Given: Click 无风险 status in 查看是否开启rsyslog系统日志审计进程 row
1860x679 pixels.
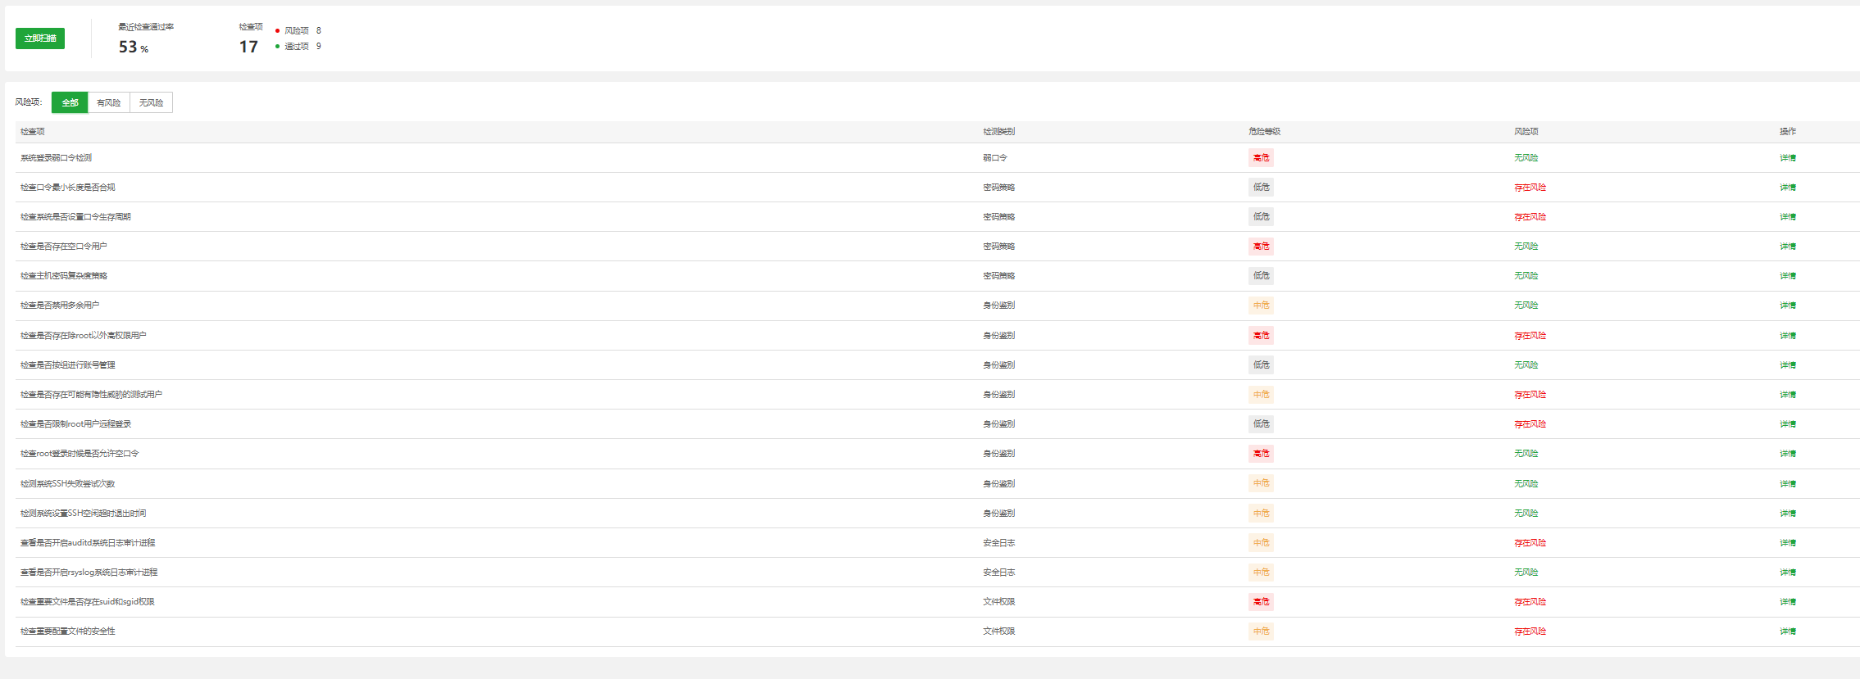Looking at the screenshot, I should pos(1526,573).
